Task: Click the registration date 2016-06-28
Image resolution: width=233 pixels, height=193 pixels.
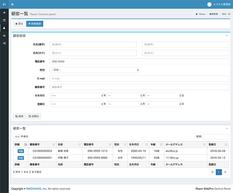Action: coord(218,151)
